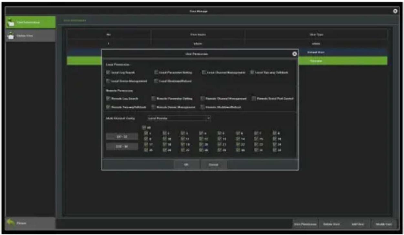Close the User Permission dialog
The width and height of the screenshot is (404, 235).
[x=294, y=54]
